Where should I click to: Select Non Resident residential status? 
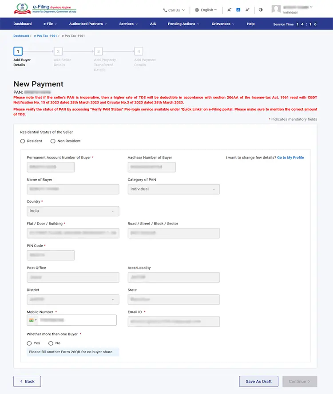[53, 141]
